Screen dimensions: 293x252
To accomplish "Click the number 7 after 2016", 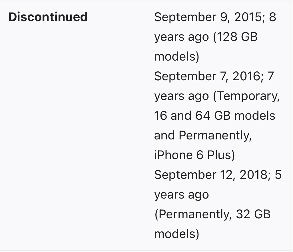I will tap(270, 76).
